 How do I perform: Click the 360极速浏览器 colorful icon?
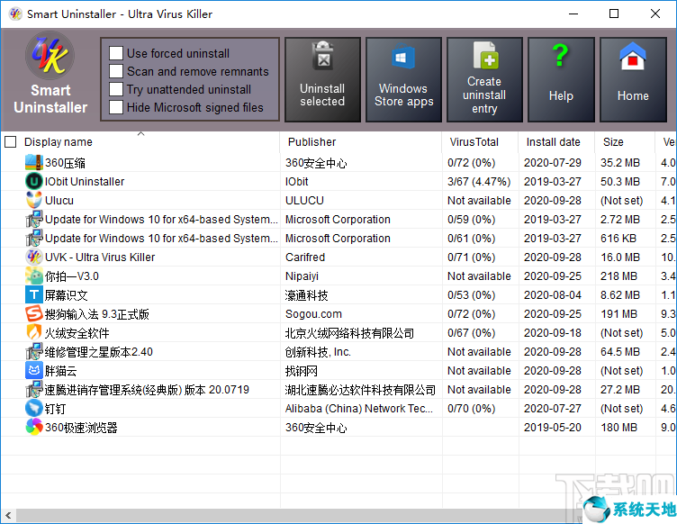point(33,428)
